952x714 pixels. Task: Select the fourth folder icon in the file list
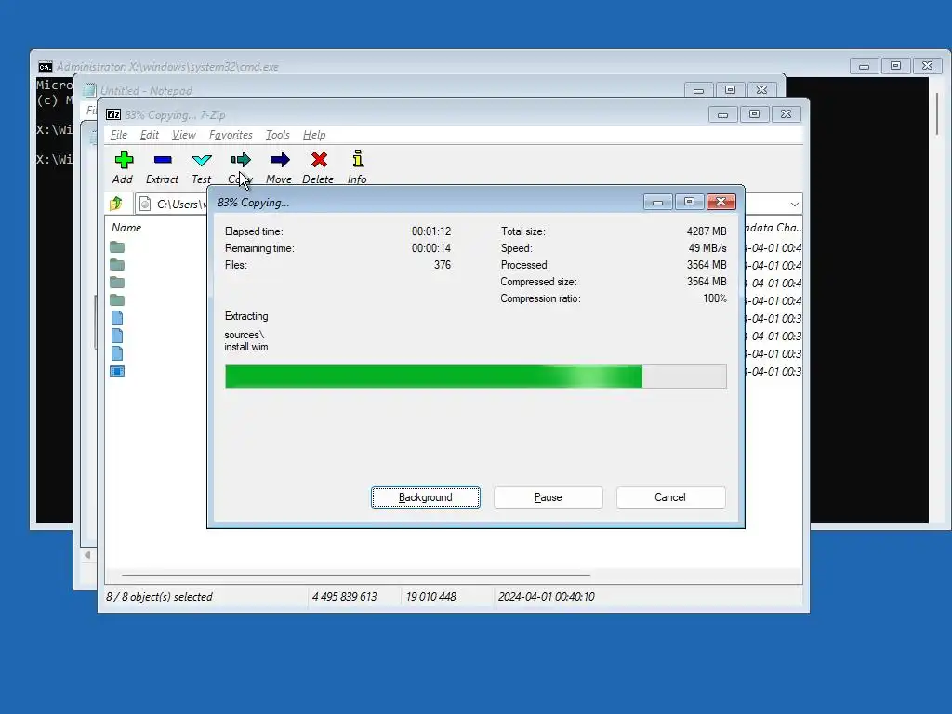click(117, 300)
